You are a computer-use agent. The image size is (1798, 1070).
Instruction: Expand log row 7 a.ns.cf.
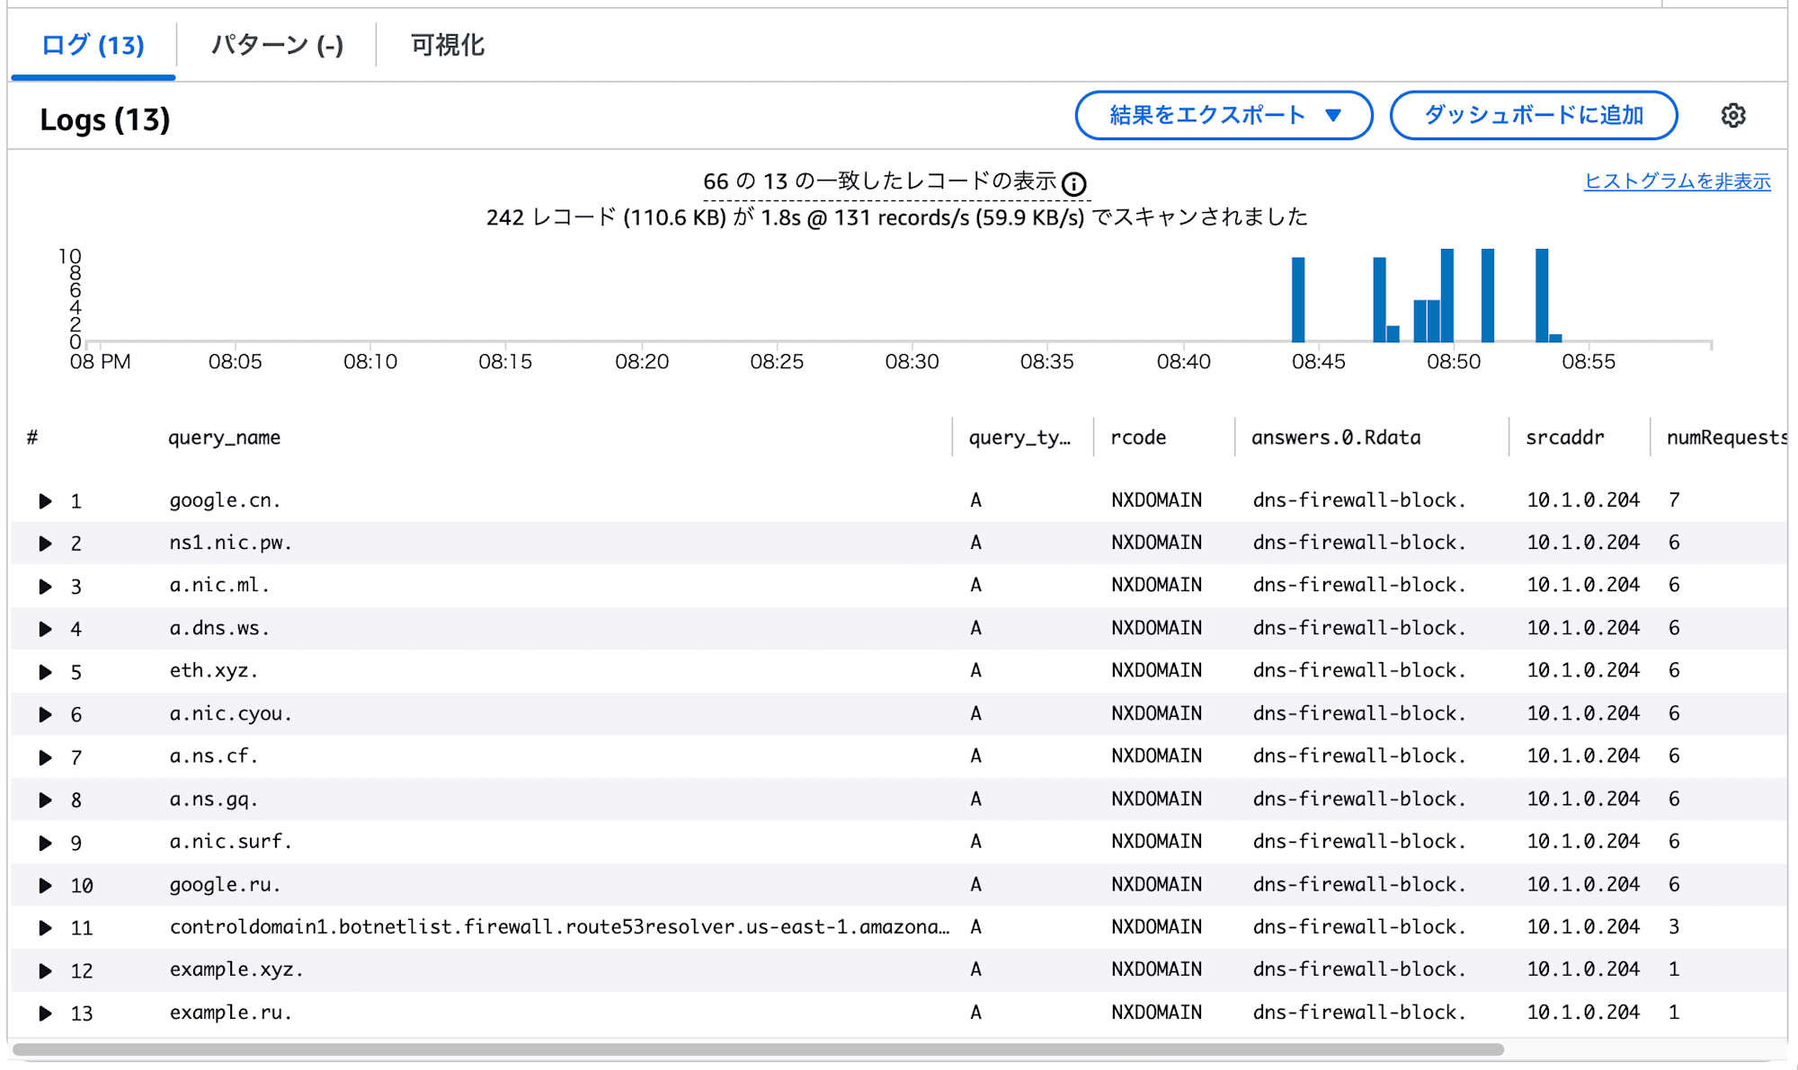point(45,757)
